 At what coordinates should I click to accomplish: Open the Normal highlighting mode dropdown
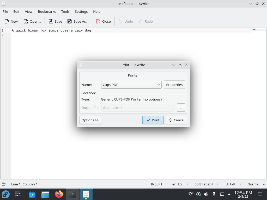(256, 184)
